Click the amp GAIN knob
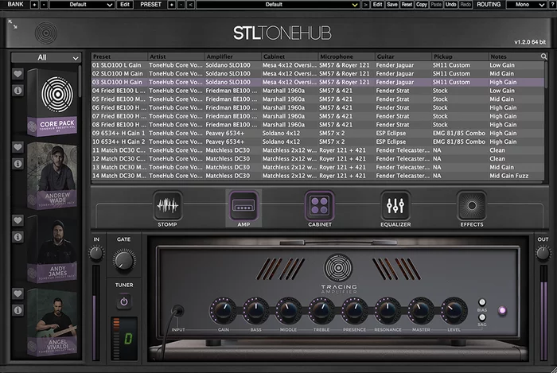This screenshot has width=557, height=373. click(x=223, y=310)
